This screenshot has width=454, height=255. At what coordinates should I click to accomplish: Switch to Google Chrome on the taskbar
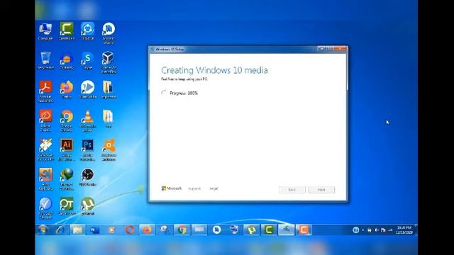coord(182,229)
